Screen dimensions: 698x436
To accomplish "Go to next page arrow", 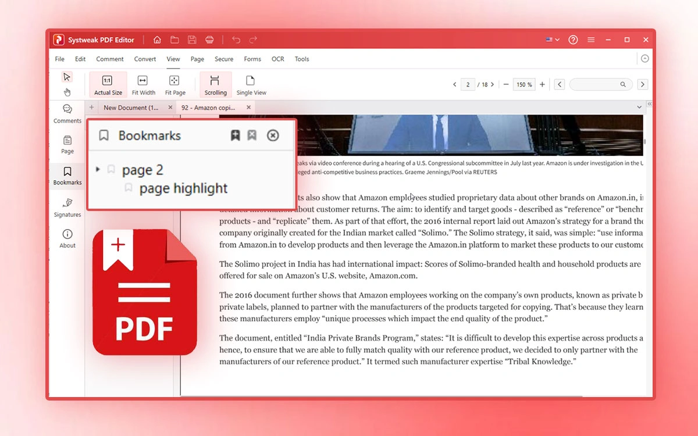I will pyautogui.click(x=492, y=84).
